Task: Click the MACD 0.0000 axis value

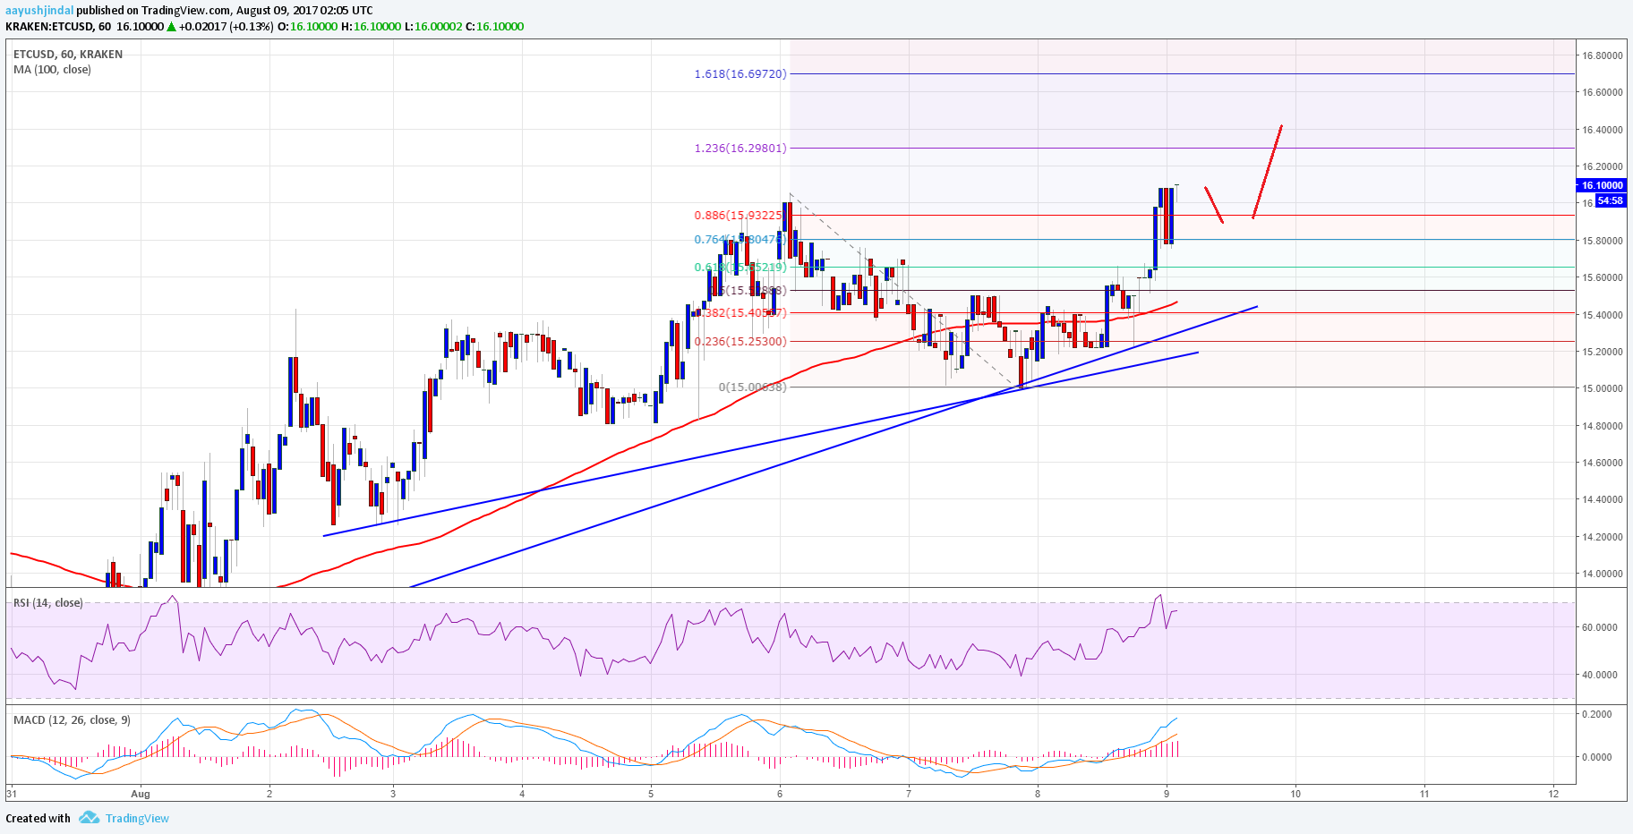Action: 1597,757
